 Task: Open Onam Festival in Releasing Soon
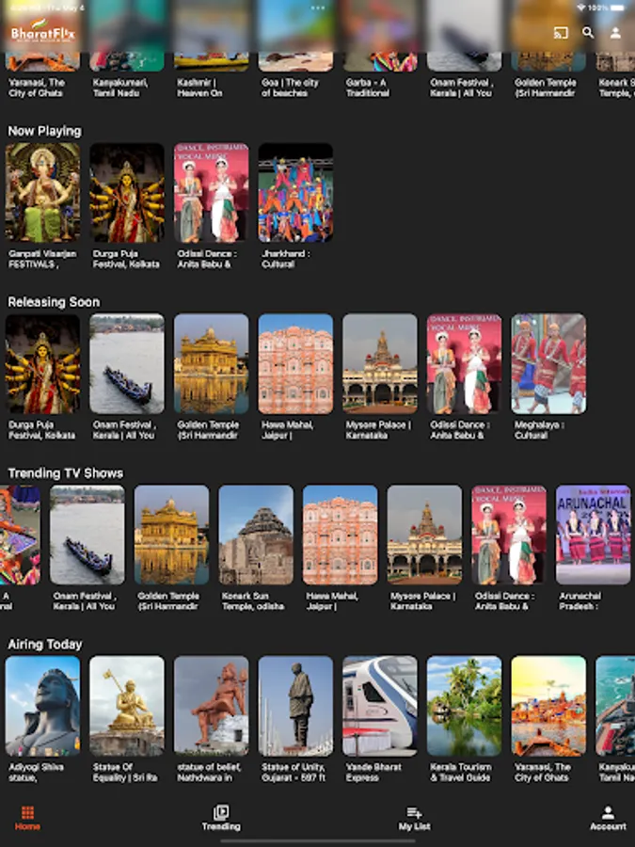pos(127,364)
